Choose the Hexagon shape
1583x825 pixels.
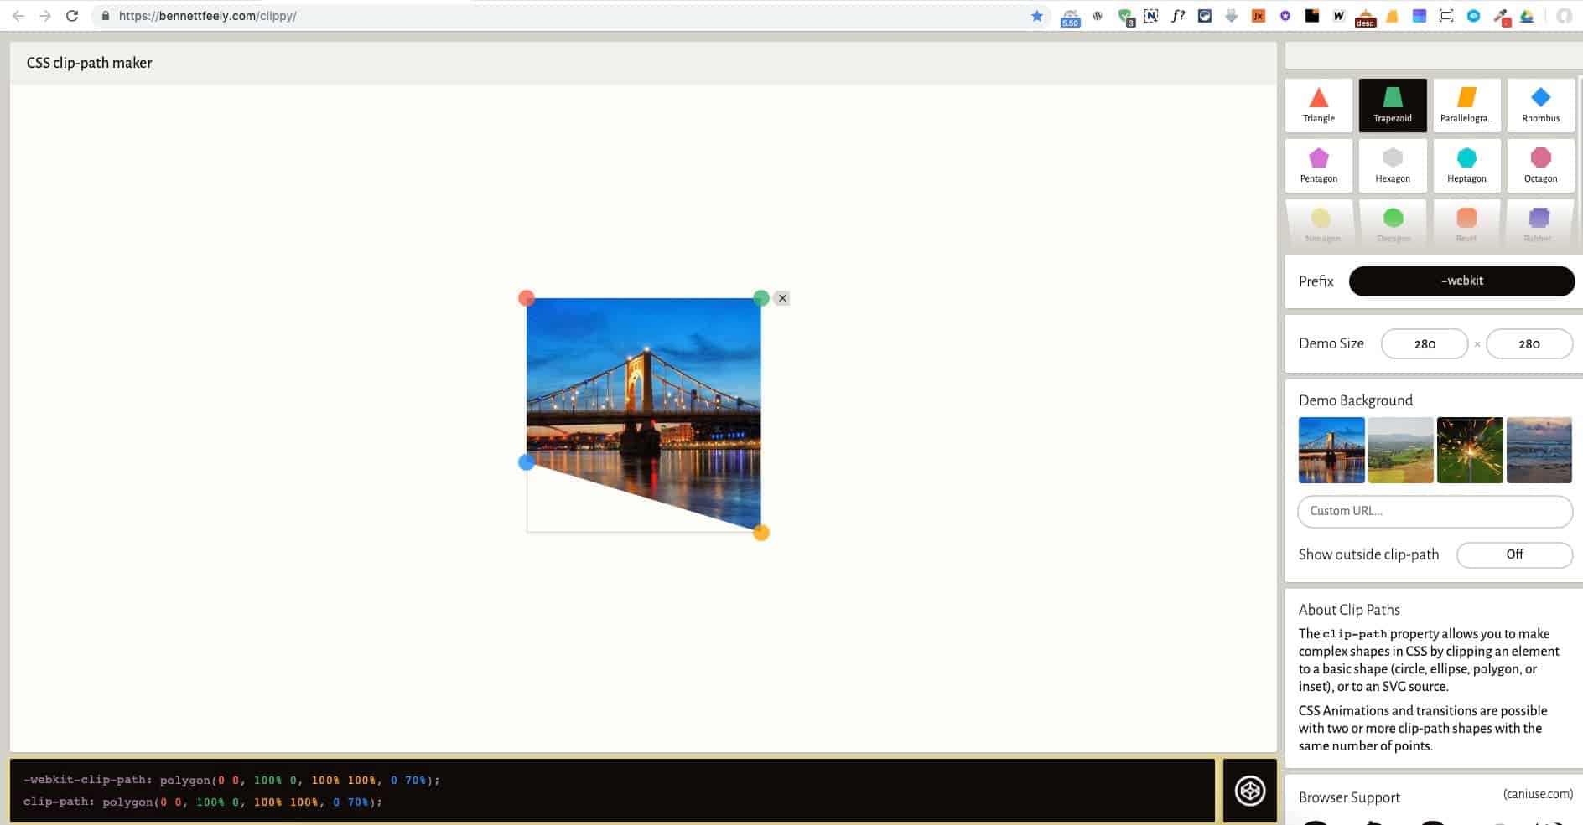[x=1392, y=165]
